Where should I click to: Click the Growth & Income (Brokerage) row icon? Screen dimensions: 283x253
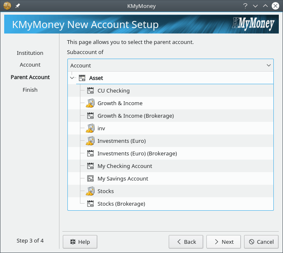click(x=90, y=116)
